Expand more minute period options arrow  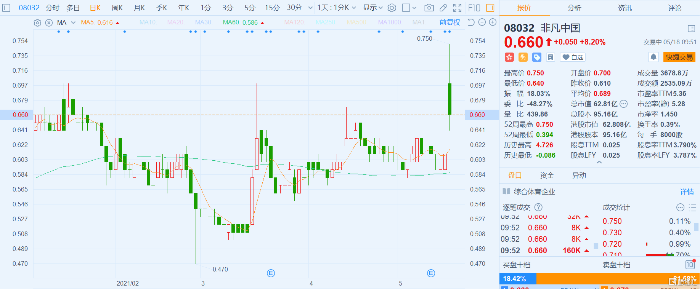pyautogui.click(x=310, y=8)
